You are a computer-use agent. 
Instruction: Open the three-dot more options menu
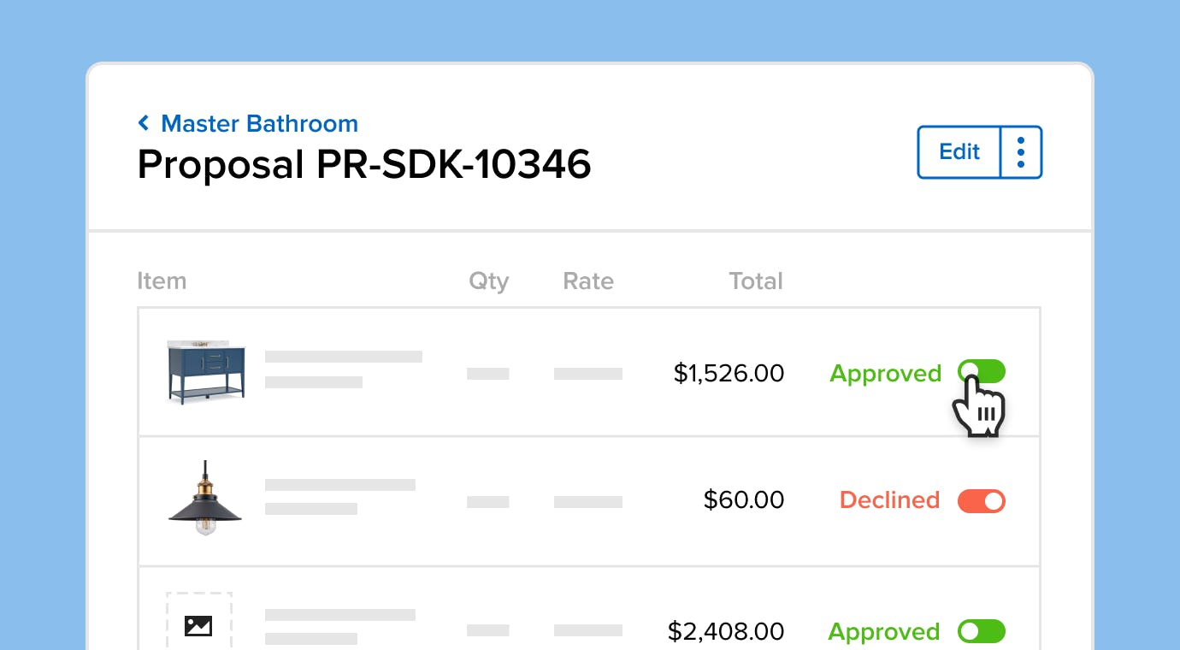pos(1021,152)
